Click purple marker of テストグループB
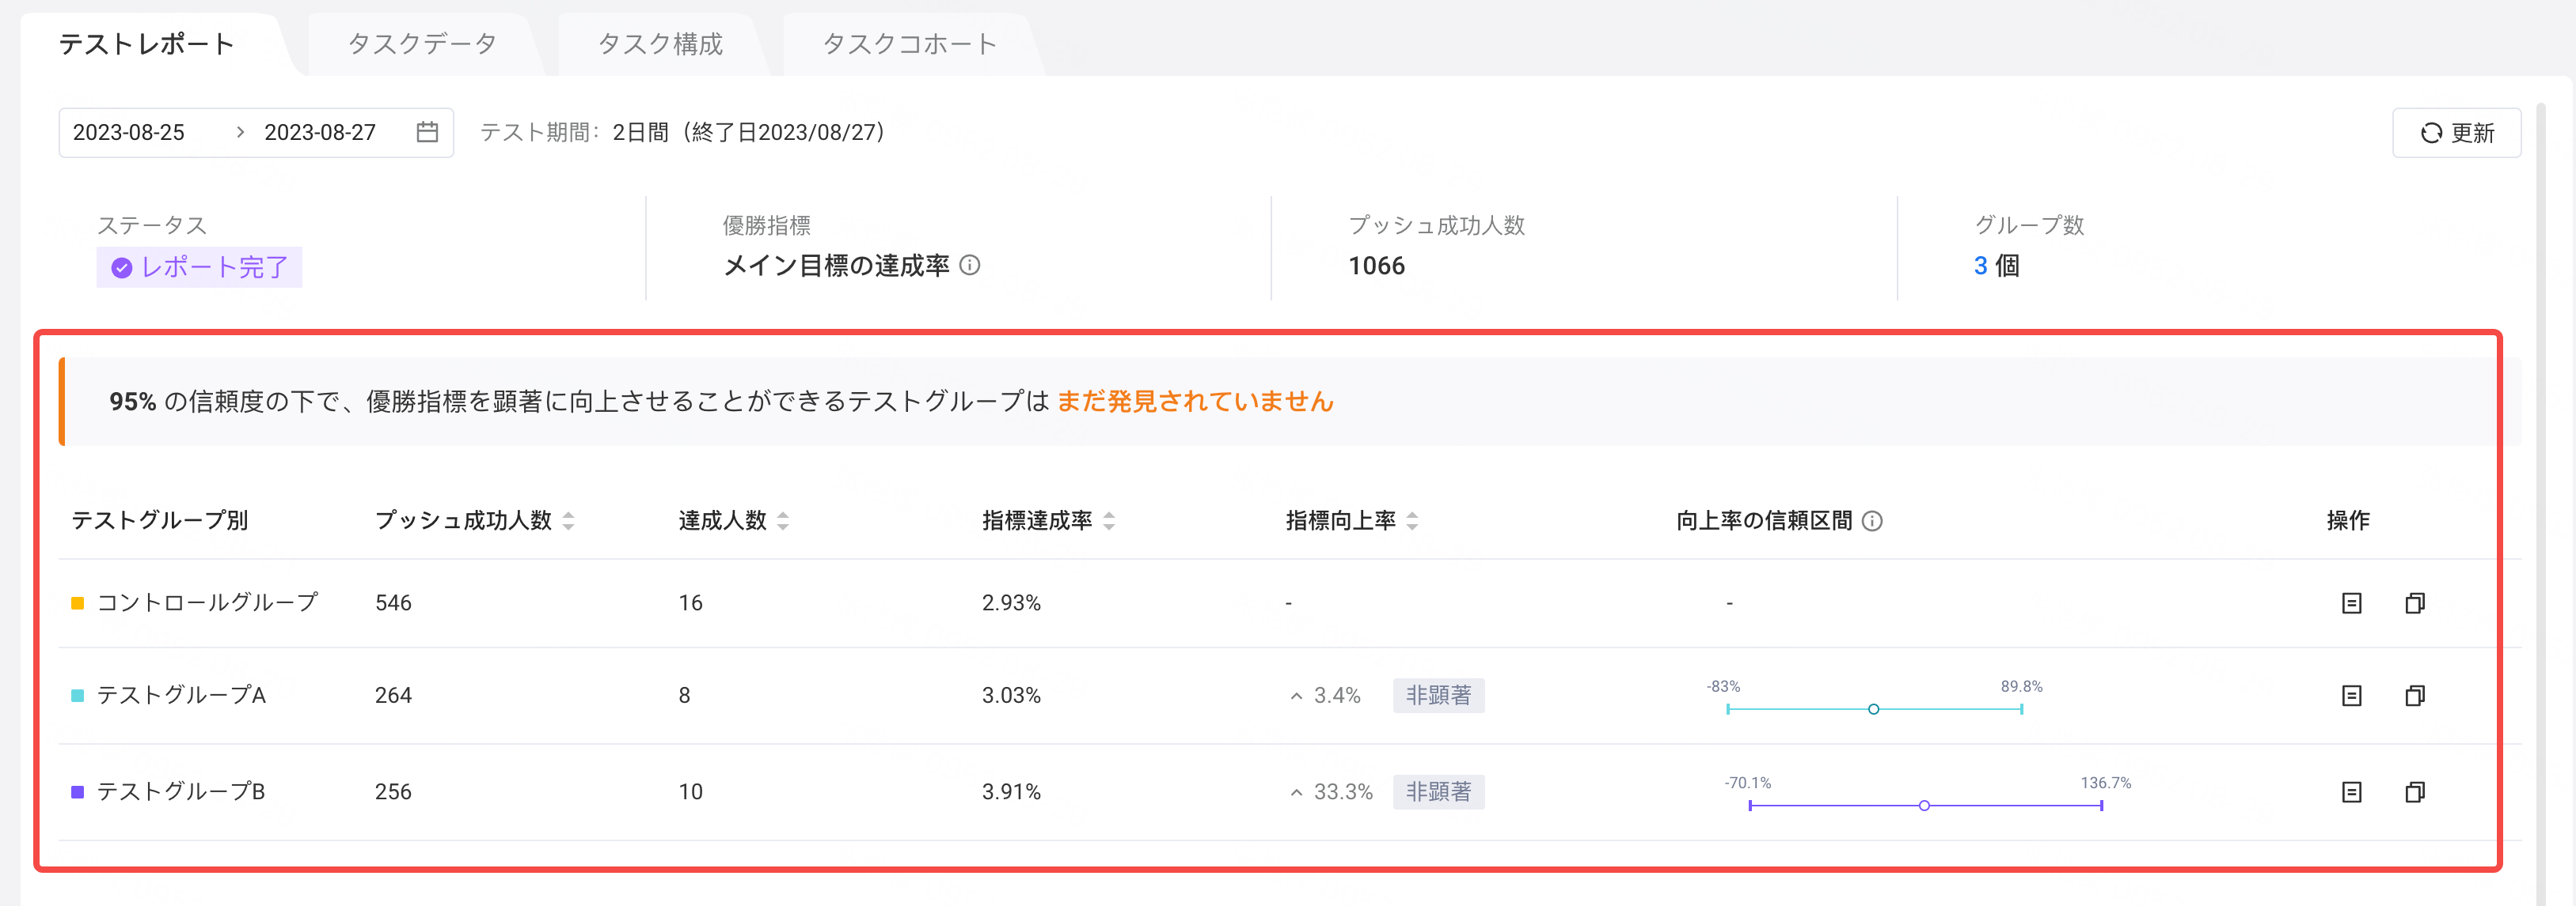Screen dimensions: 2576x906 click(77, 792)
